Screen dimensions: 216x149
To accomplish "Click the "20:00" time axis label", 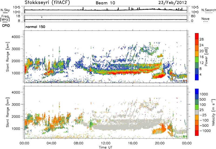I will click(x=160, y=143).
